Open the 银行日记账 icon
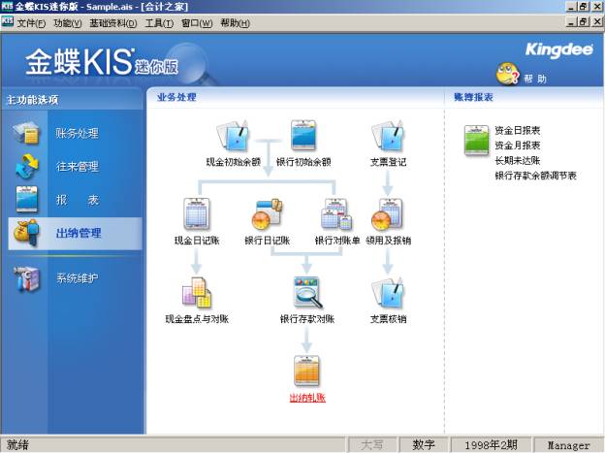 coord(267,215)
